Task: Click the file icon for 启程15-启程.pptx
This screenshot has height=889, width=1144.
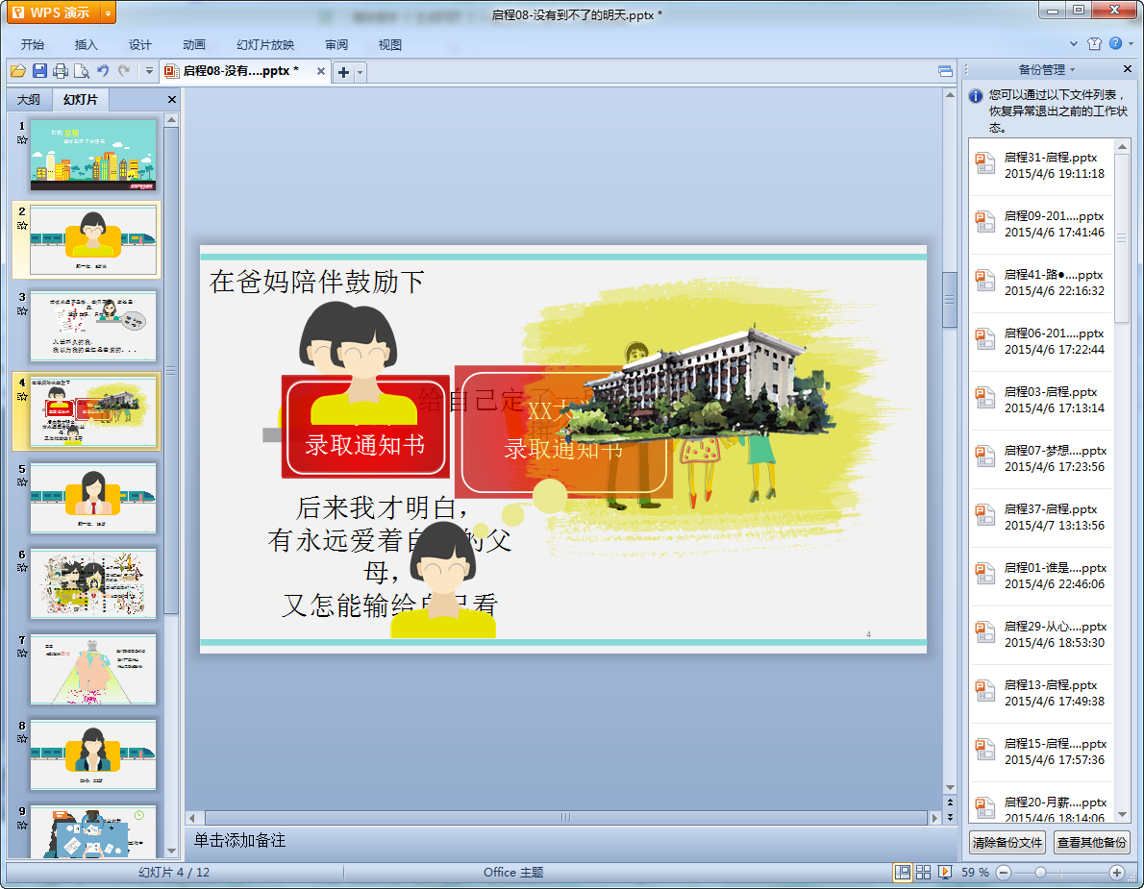Action: pos(985,749)
